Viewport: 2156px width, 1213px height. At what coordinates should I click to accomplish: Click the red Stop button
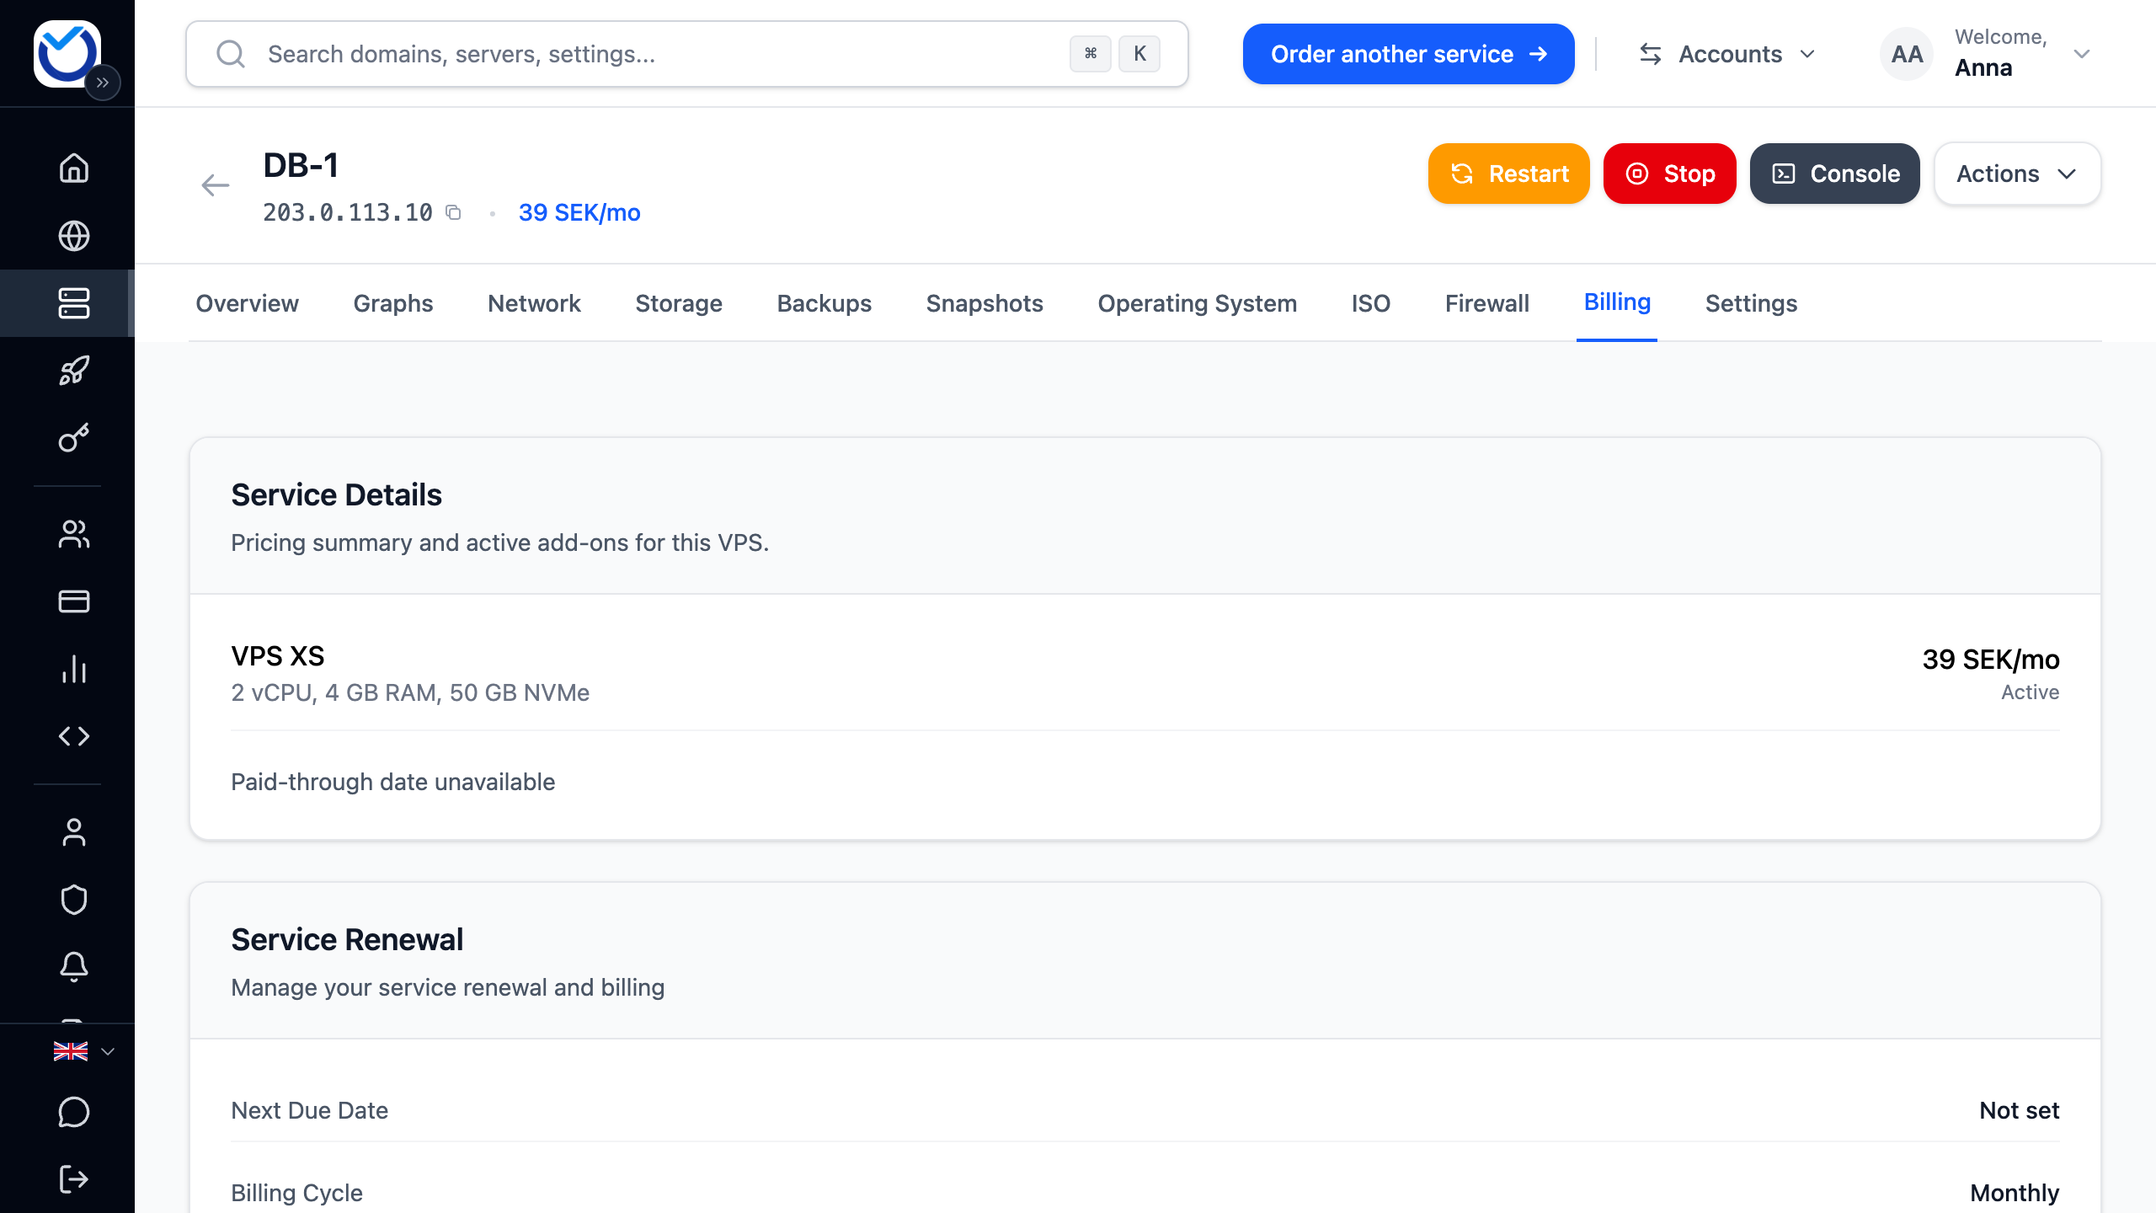point(1670,174)
